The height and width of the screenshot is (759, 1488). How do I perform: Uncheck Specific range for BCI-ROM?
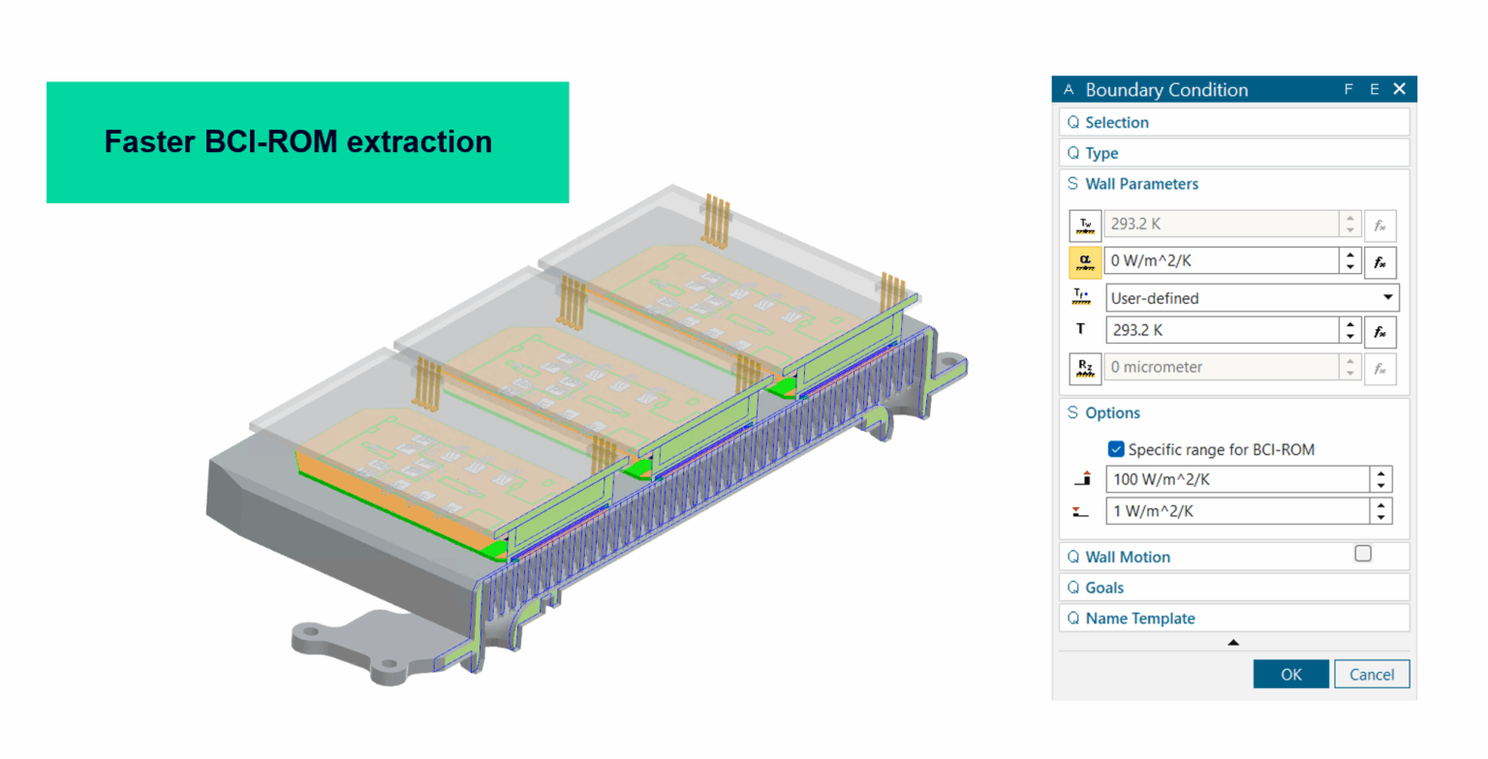coord(1116,449)
